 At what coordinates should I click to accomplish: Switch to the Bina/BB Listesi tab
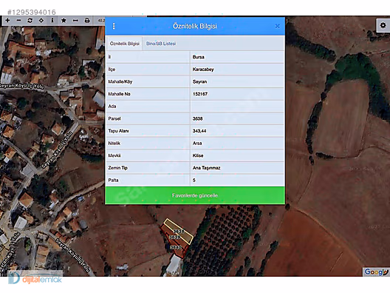pyautogui.click(x=161, y=44)
